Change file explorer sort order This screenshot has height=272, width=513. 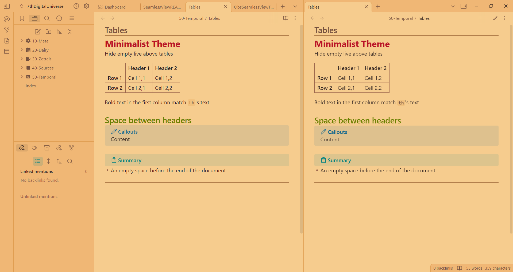[x=59, y=32]
